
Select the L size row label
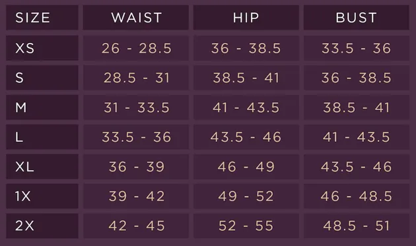point(42,137)
